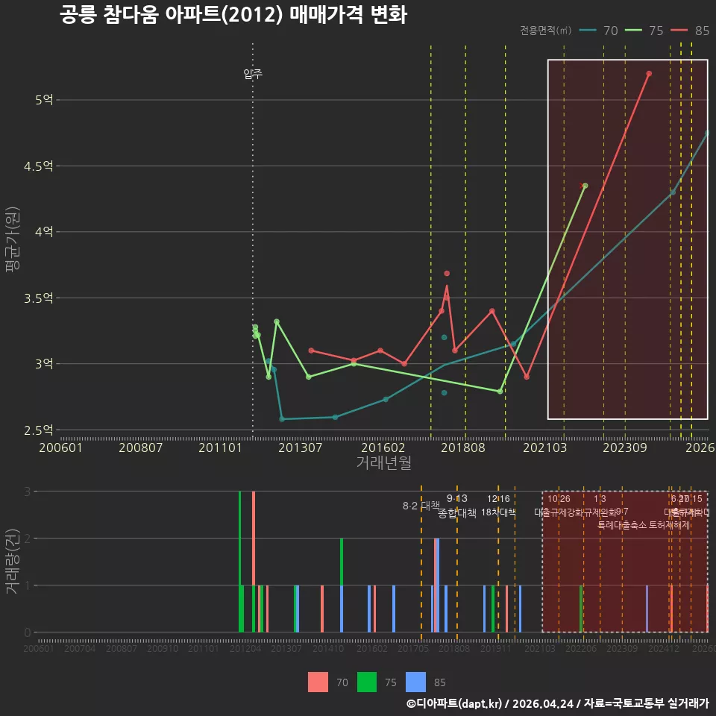Click the blue 85 swatch in bottom legend
716x716 pixels.
click(415, 682)
